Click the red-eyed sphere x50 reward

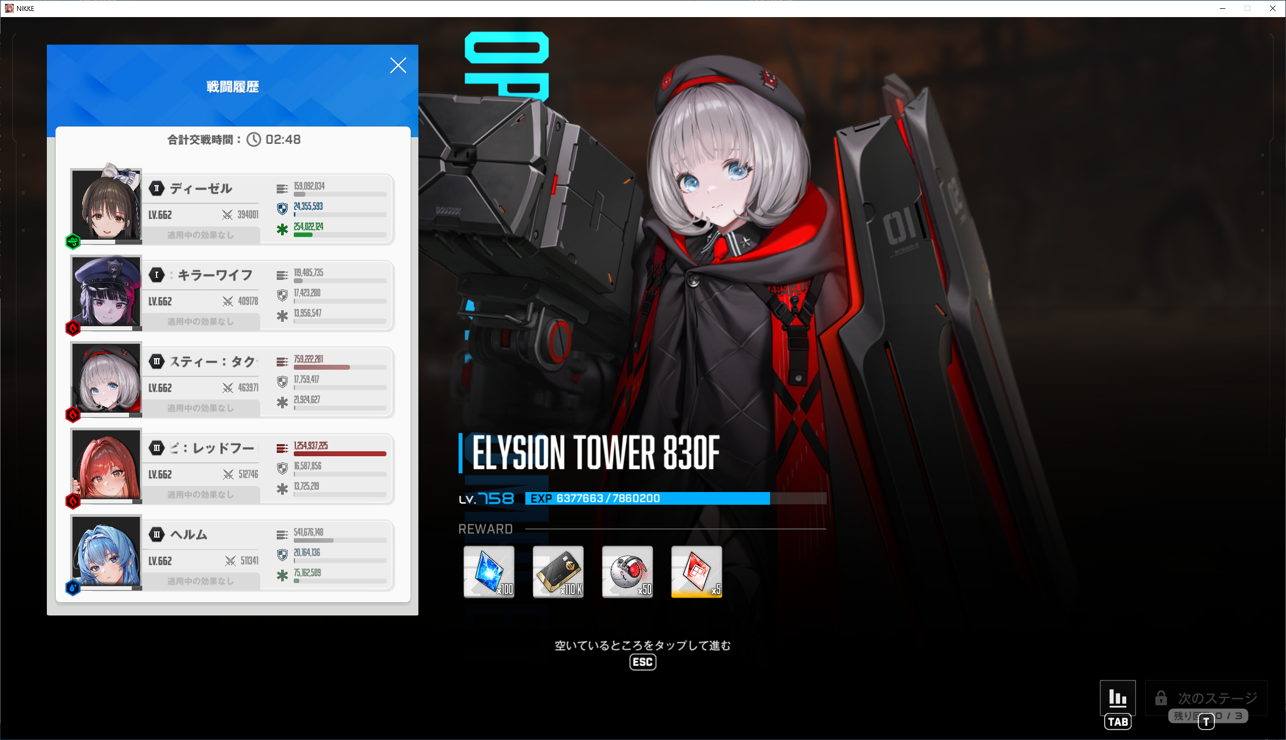[627, 572]
